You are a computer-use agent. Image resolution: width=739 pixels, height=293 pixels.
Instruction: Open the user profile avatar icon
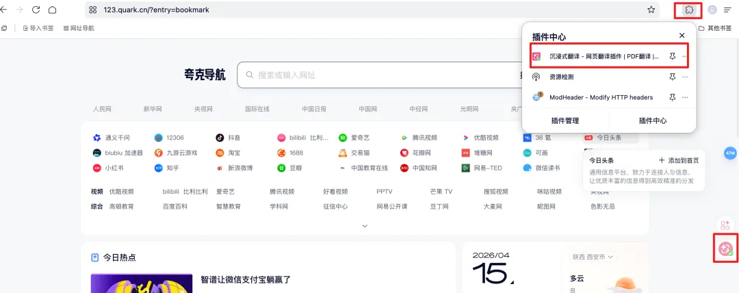pos(712,10)
